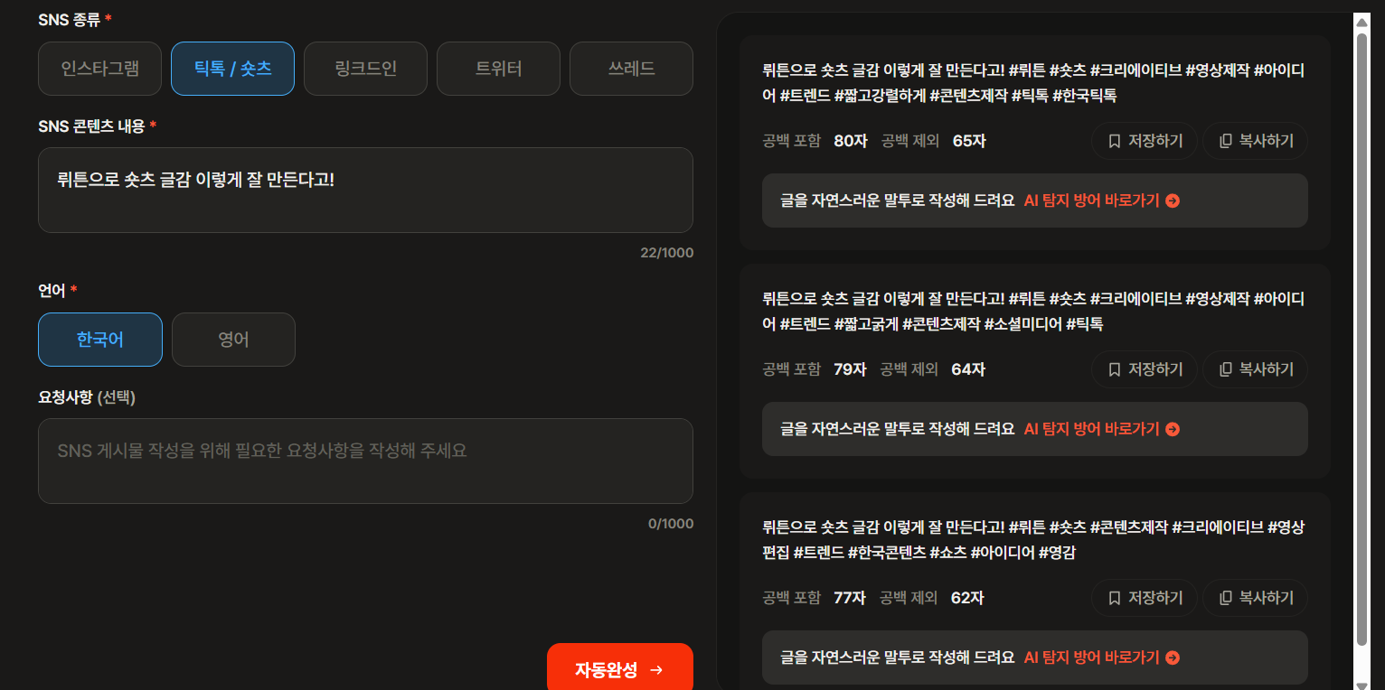
Task: Click the copy icon on the first result
Action: 1227,140
